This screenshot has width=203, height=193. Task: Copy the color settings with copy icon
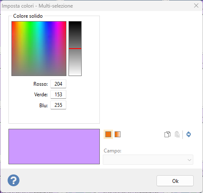point(167,134)
